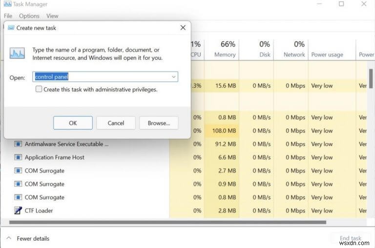Click the Antimalware Service Executable process icon
Image resolution: width=375 pixels, height=248 pixels.
click(18, 144)
